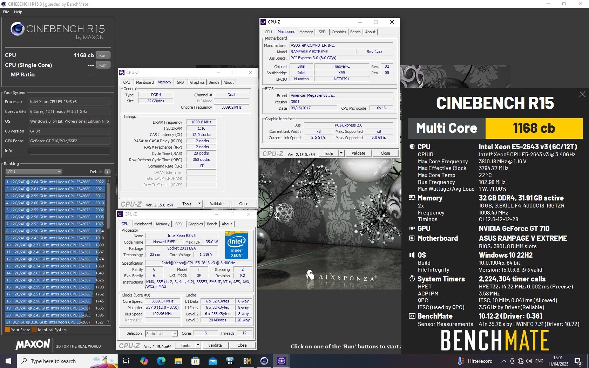Click the Intel Xeon inside logo
The width and height of the screenshot is (589, 368).
pyautogui.click(x=236, y=245)
